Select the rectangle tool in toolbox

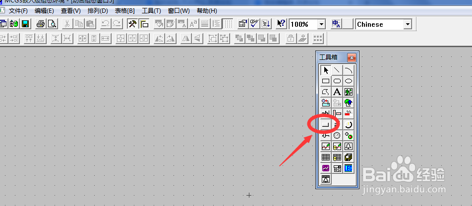click(x=326, y=81)
